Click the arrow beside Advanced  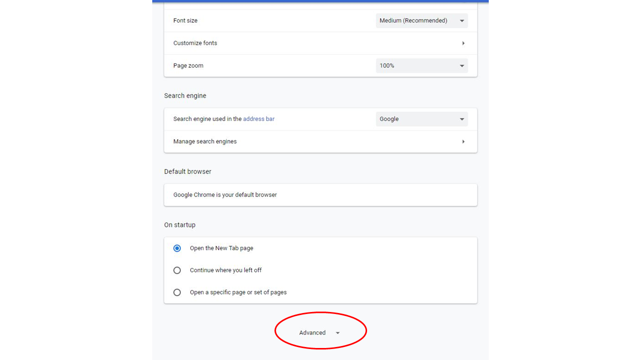tap(338, 333)
